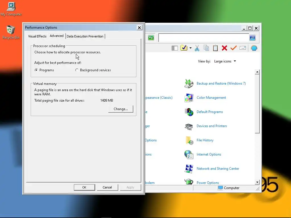This screenshot has width=291, height=218.
Task: Click the clipboard Paste icon
Action: coord(215,48)
